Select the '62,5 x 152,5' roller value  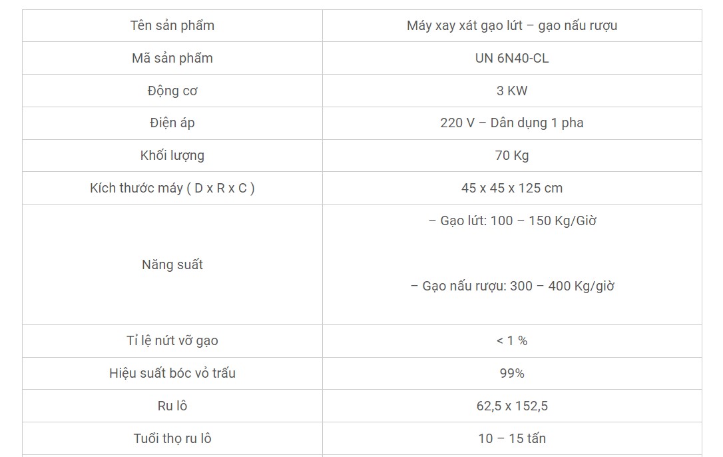[512, 406]
